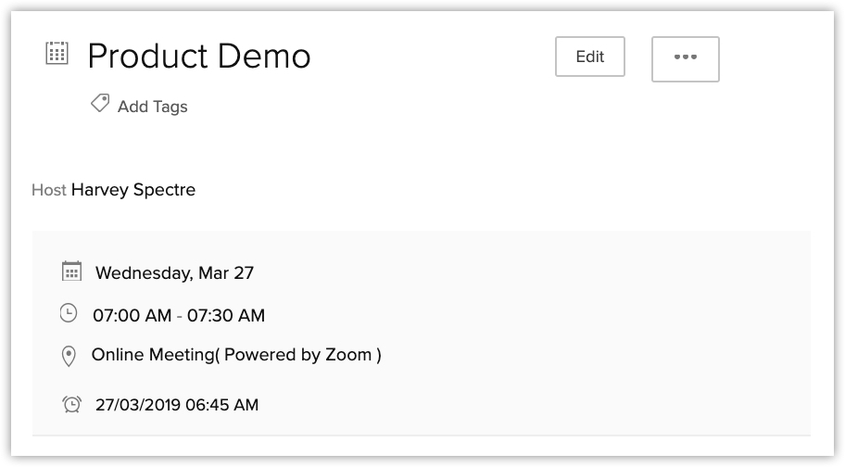Image resolution: width=845 pixels, height=467 pixels.
Task: Click the host name Harvey Spectre
Action: (x=133, y=190)
